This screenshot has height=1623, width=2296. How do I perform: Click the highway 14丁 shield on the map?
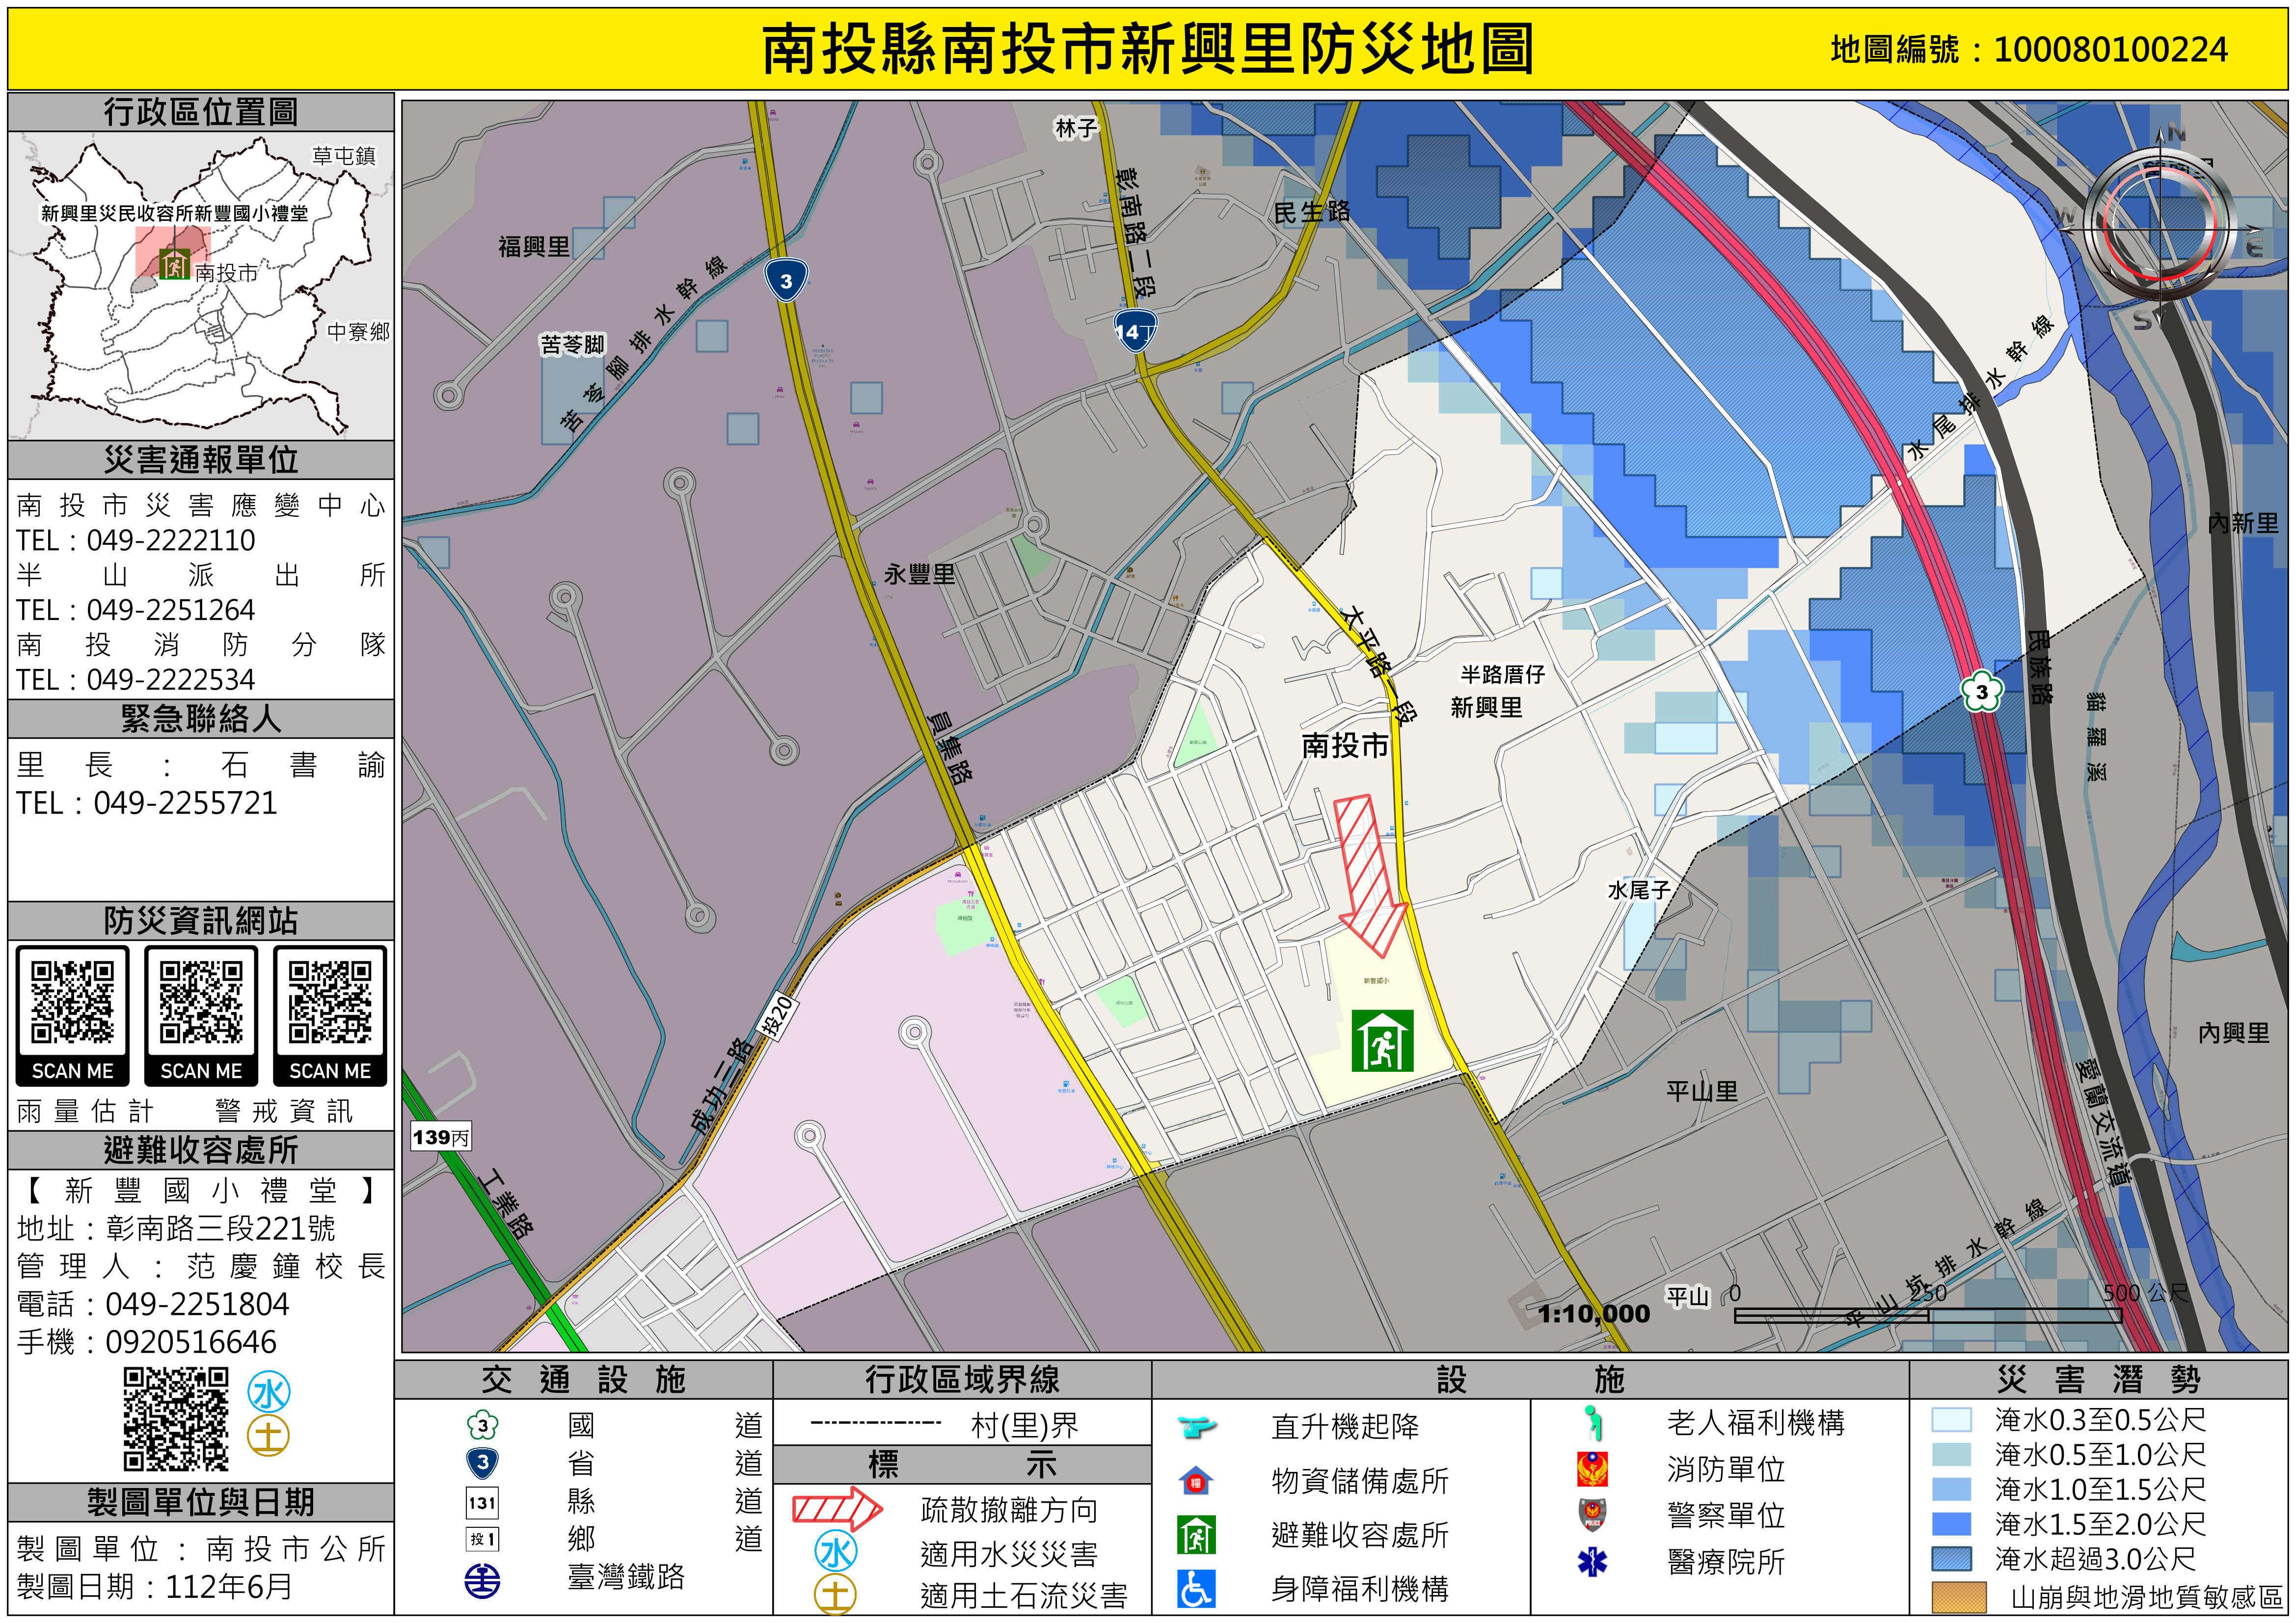[1135, 331]
